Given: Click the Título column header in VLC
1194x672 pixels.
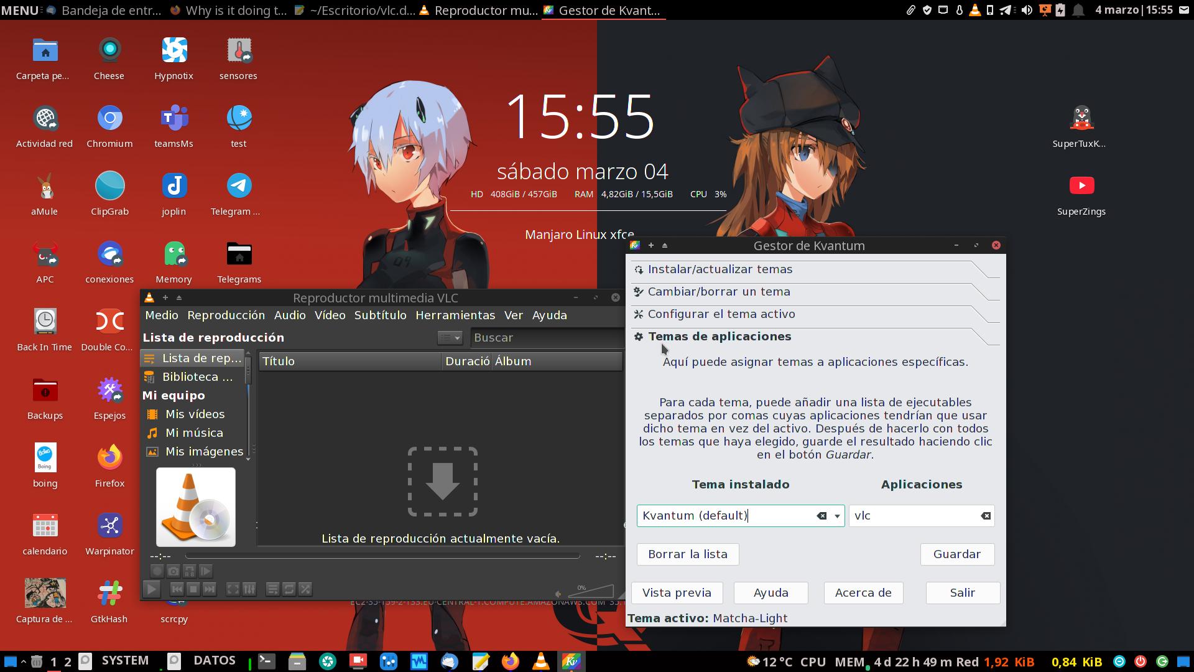Looking at the screenshot, I should [x=350, y=362].
